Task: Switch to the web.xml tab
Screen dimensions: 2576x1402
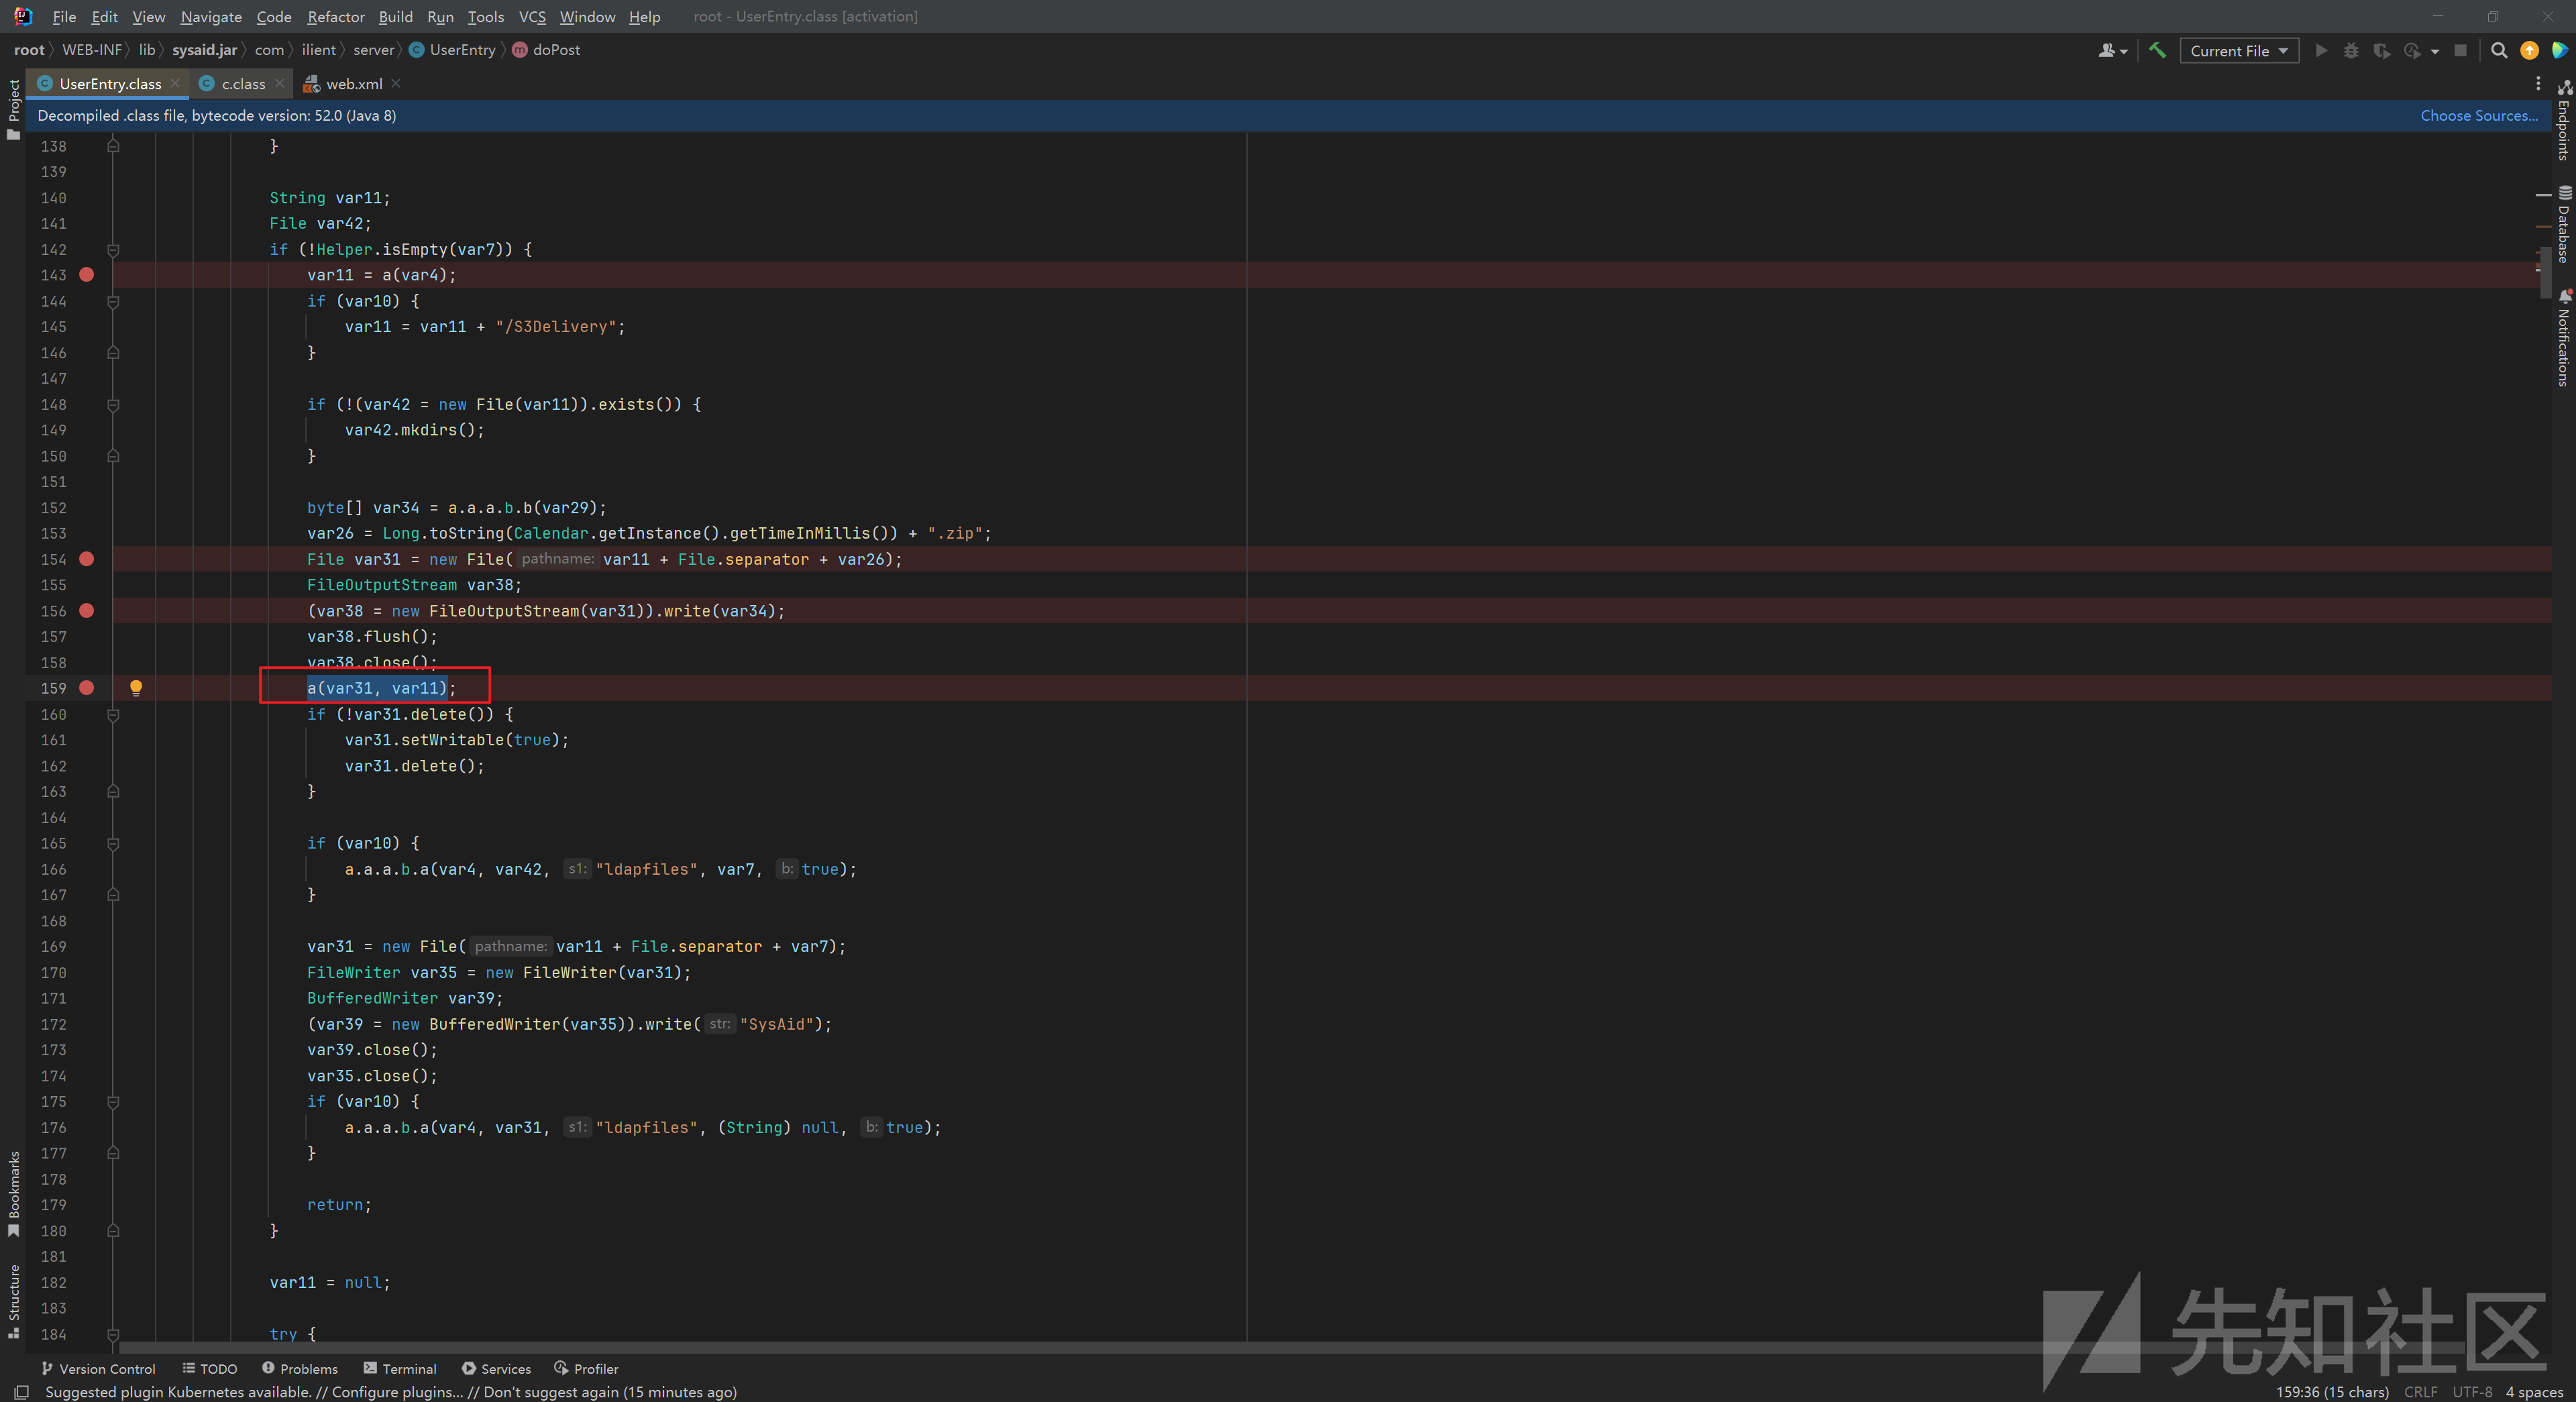Action: tap(353, 84)
